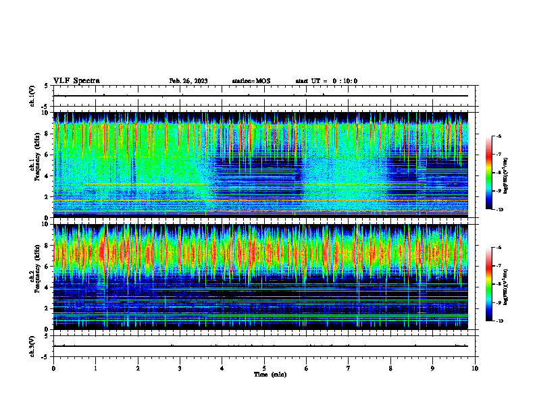This screenshot has height=413, width=535.
Task: Click the ch.3 voltage waveform trace
Action: [261, 346]
